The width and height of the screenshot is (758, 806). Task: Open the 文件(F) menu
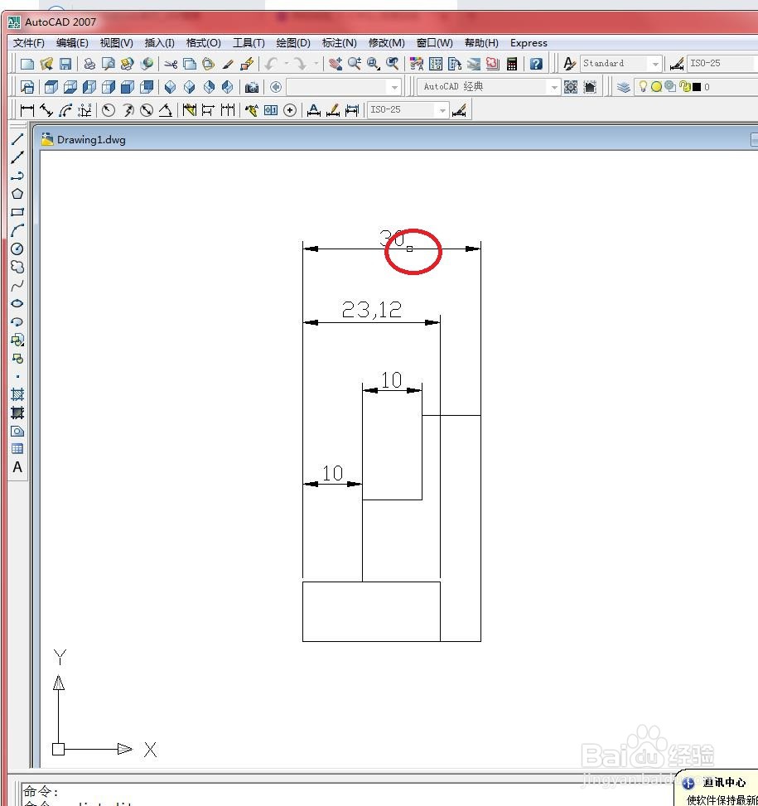tap(28, 43)
